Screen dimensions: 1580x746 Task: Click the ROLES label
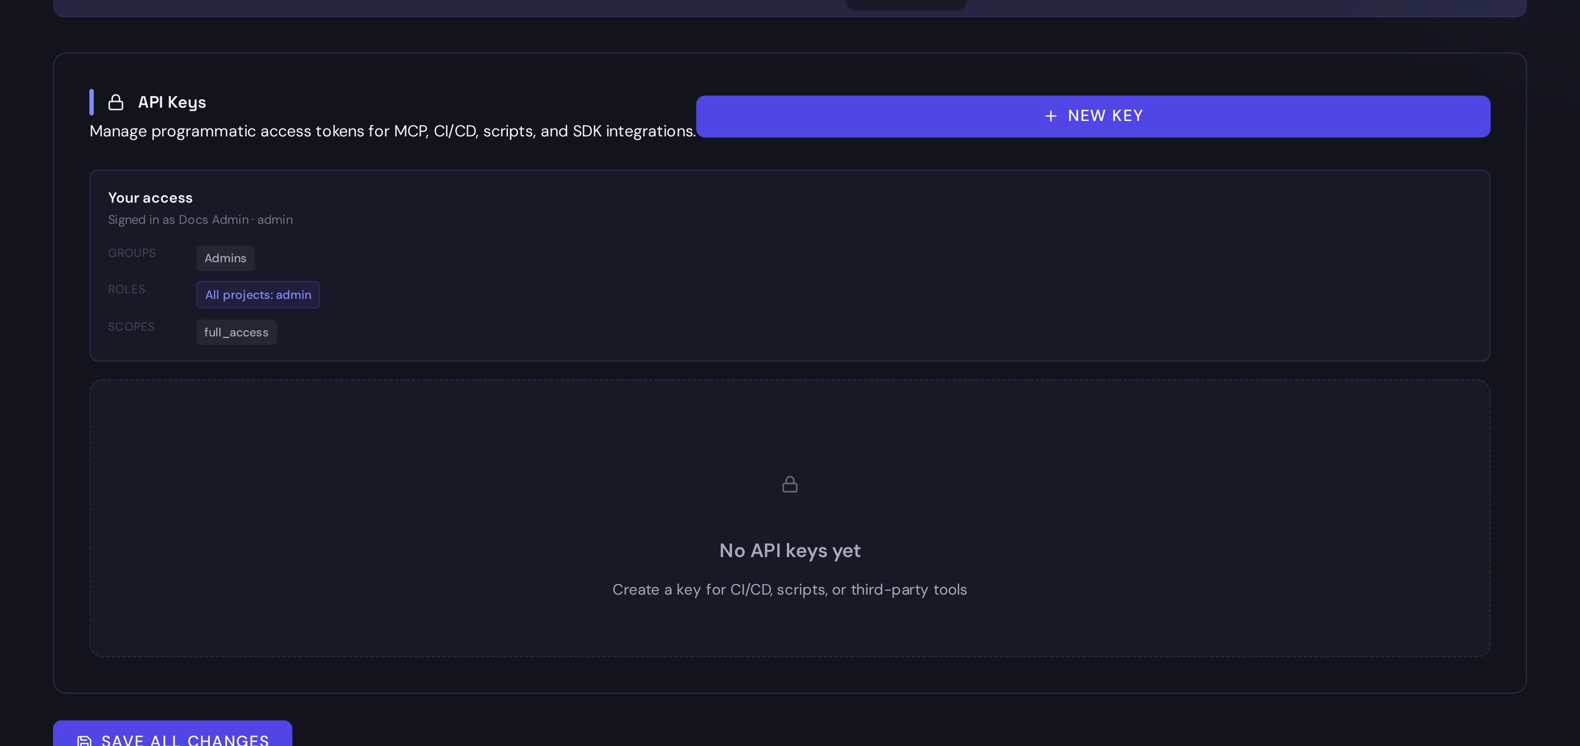click(x=126, y=289)
